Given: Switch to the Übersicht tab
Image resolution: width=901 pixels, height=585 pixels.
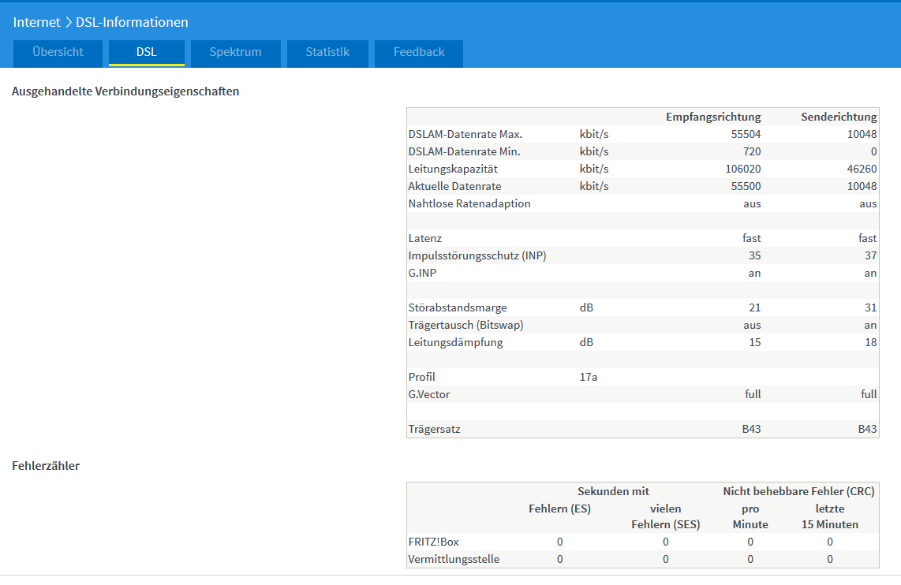Looking at the screenshot, I should pos(58,53).
